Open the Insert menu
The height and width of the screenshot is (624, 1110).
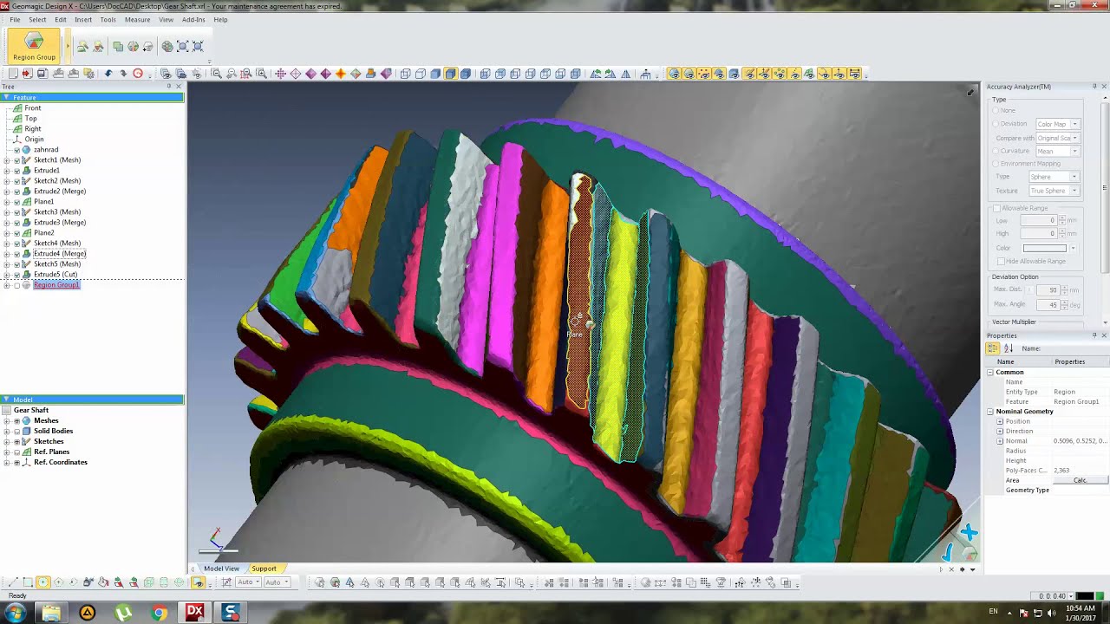(x=83, y=19)
